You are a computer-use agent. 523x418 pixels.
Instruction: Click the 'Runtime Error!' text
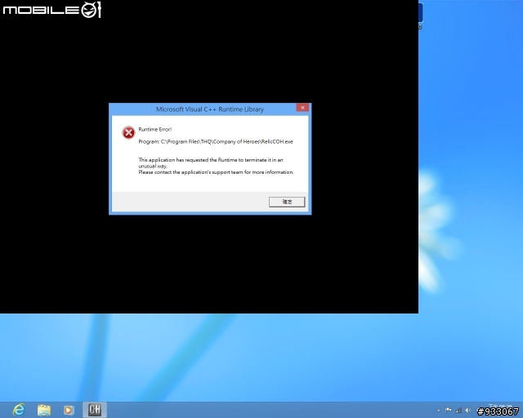(155, 129)
